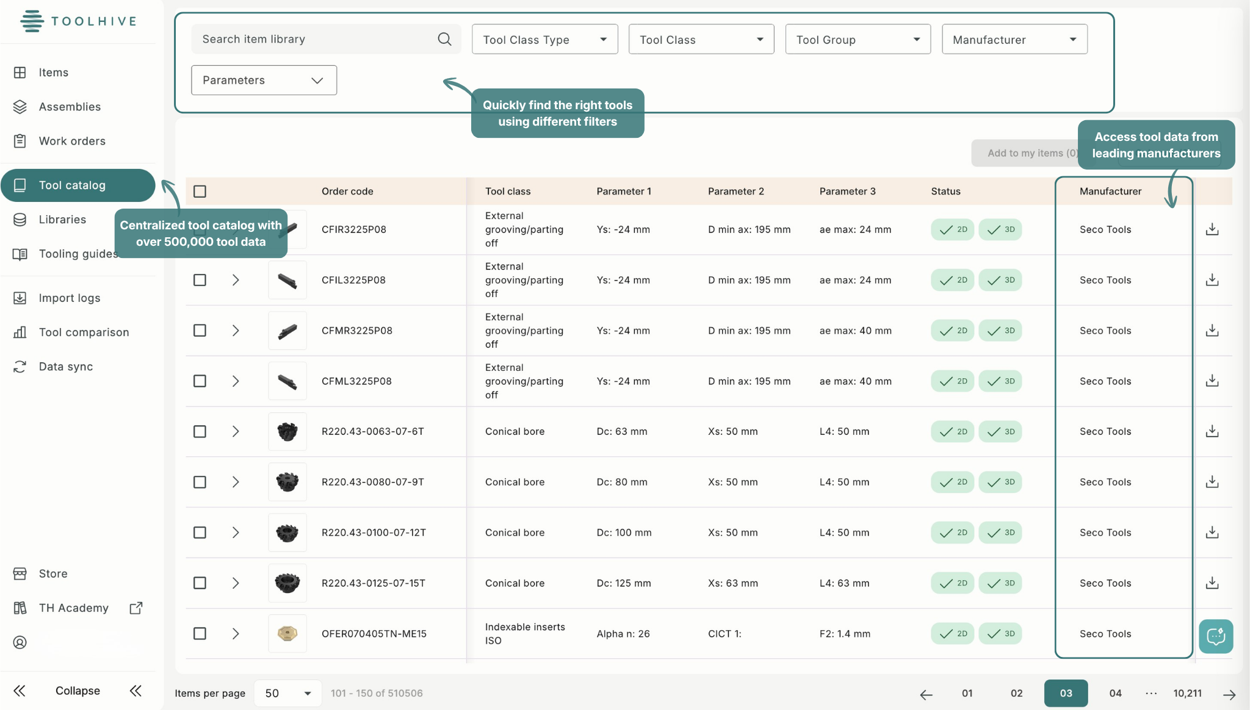Download the R220.43-0100-07-12T tool data
Screen dimensions: 1250x710
pyautogui.click(x=1212, y=532)
